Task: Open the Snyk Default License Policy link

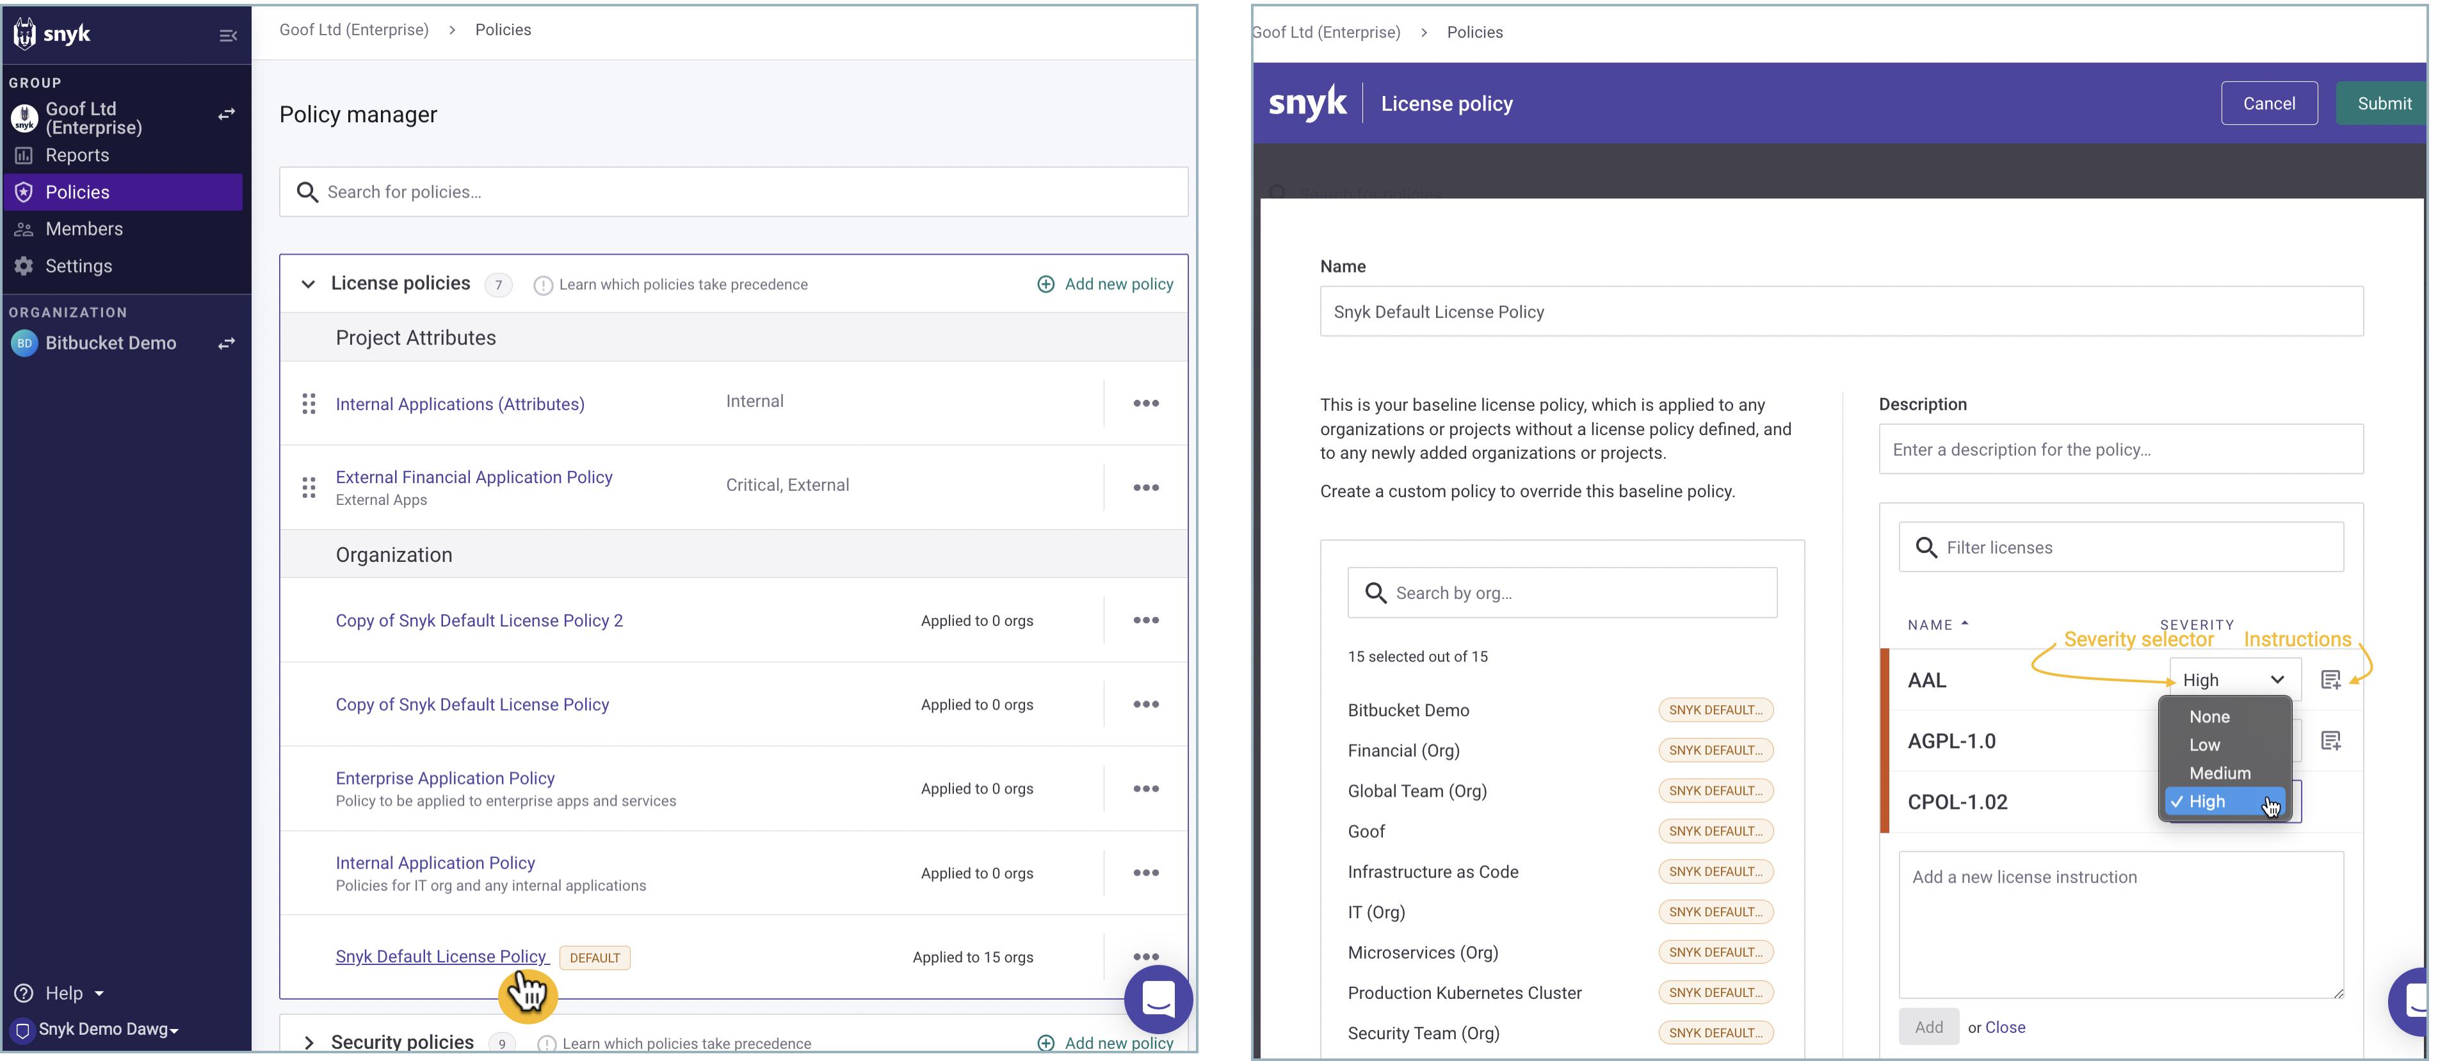Action: [x=441, y=956]
